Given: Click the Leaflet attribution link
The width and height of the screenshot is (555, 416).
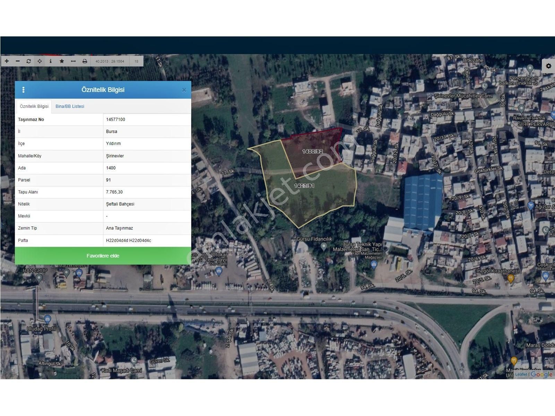Looking at the screenshot, I should coord(521,374).
